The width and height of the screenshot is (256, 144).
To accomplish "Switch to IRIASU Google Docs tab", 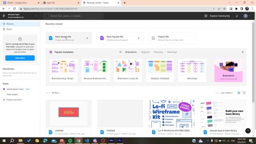I will [21, 3].
